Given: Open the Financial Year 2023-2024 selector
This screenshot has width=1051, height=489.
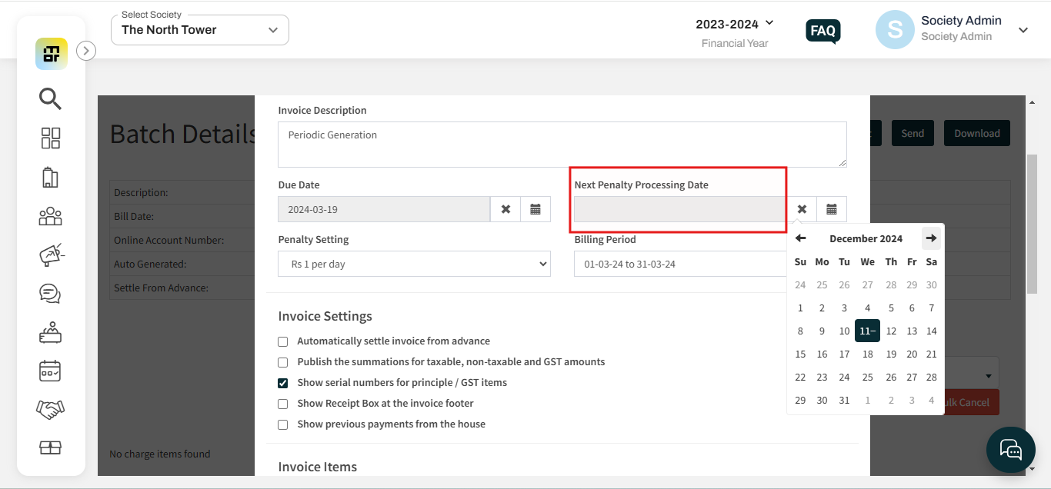Looking at the screenshot, I should pyautogui.click(x=734, y=24).
